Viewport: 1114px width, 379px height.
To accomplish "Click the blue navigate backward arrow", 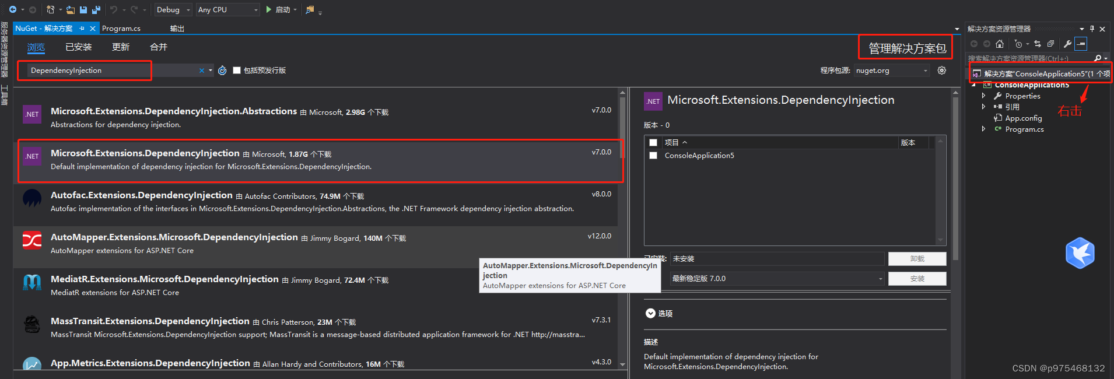I will pos(12,9).
